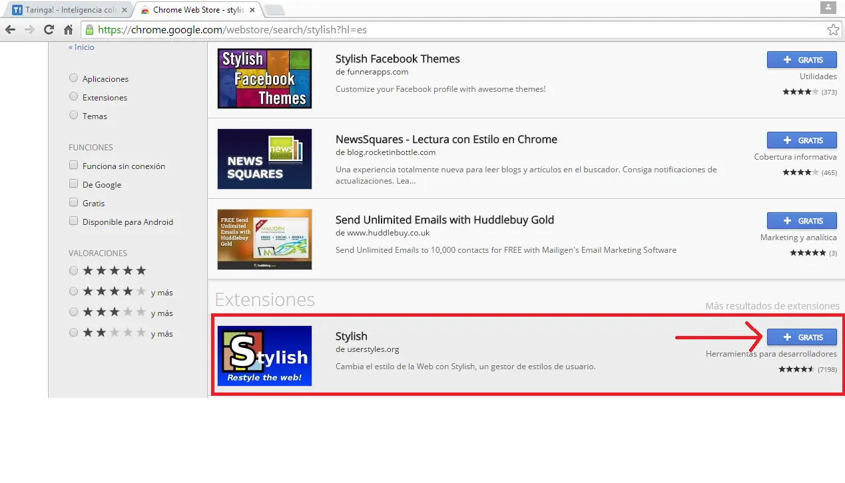
Task: Tick the De Google checkbox
Action: tap(73, 184)
